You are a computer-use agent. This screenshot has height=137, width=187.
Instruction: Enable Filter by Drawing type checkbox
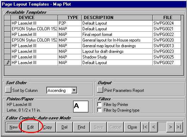pyautogui.click(x=99, y=110)
